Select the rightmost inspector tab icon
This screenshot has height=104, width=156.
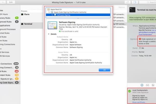coord(153,85)
